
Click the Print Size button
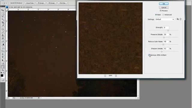[x=62, y=3]
